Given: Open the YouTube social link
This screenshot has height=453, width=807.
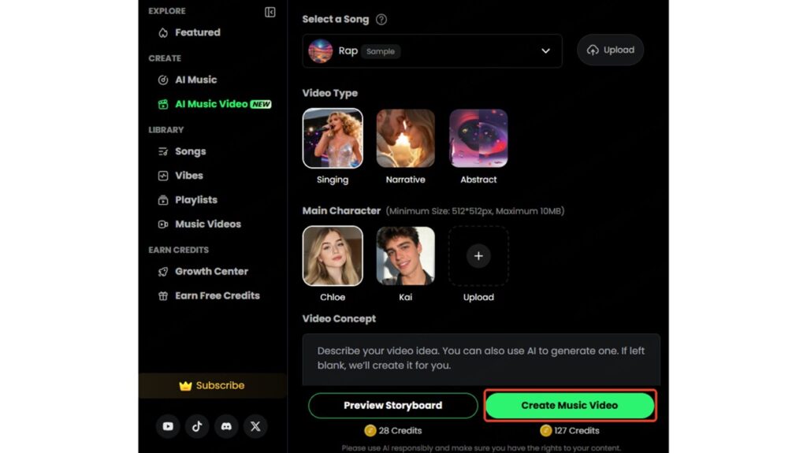Looking at the screenshot, I should [168, 426].
